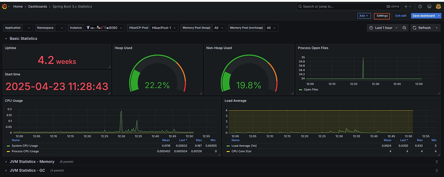Click the Uptime panel title
Image resolution: width=444 pixels, height=177 pixels.
pos(10,48)
